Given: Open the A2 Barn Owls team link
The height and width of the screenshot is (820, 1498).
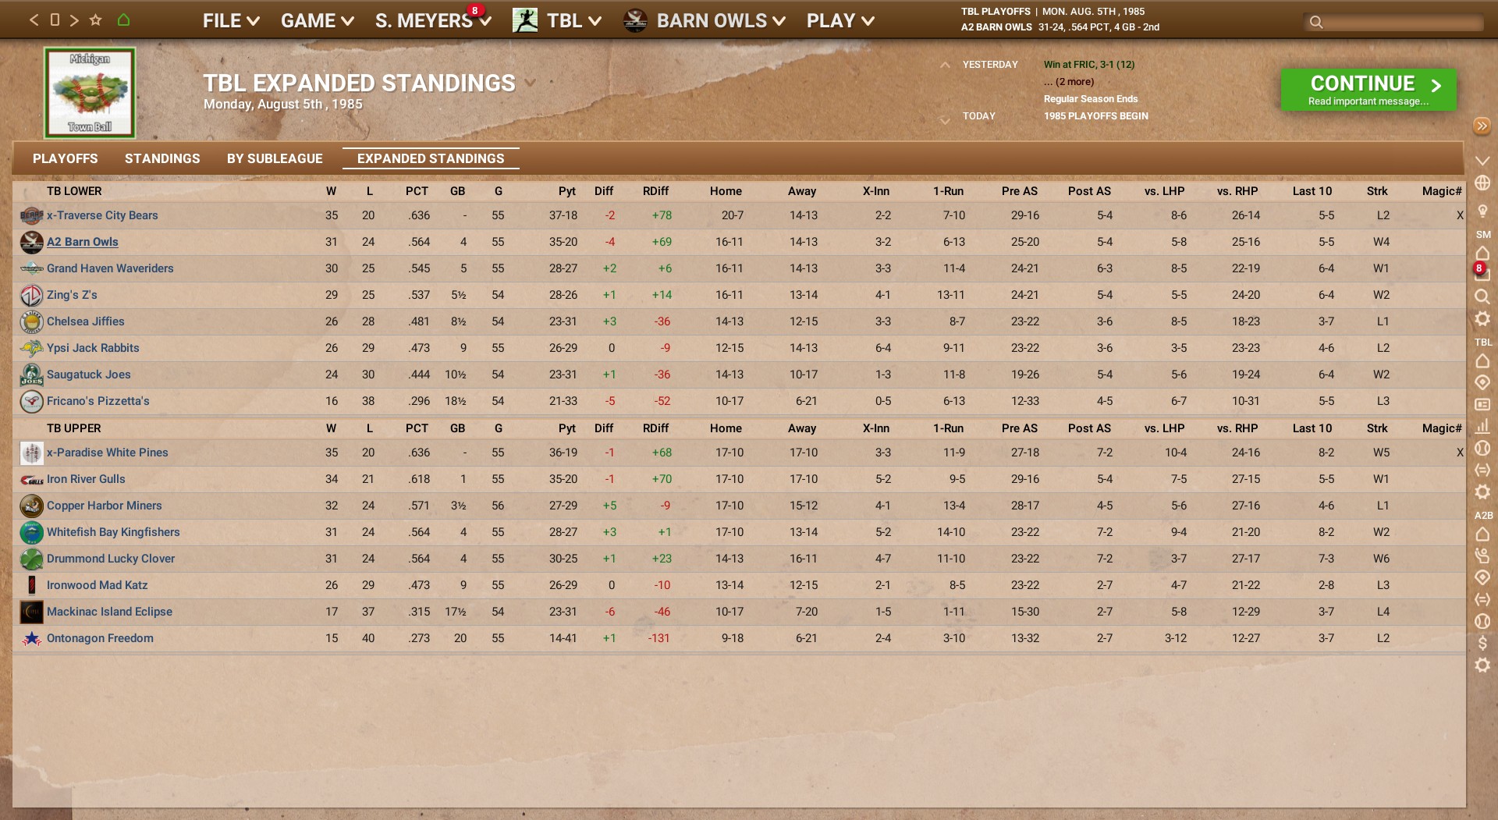Looking at the screenshot, I should pos(83,242).
